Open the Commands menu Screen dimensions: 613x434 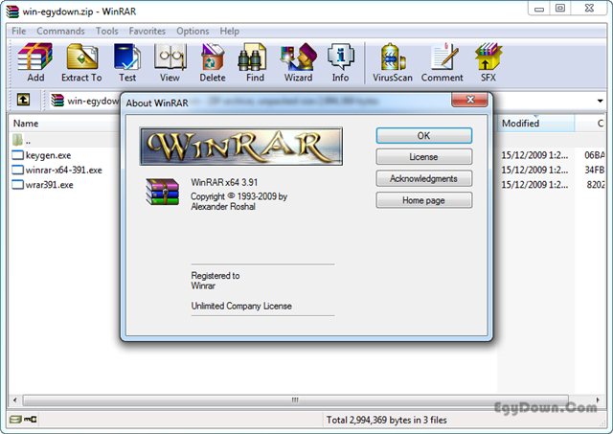[x=60, y=31]
